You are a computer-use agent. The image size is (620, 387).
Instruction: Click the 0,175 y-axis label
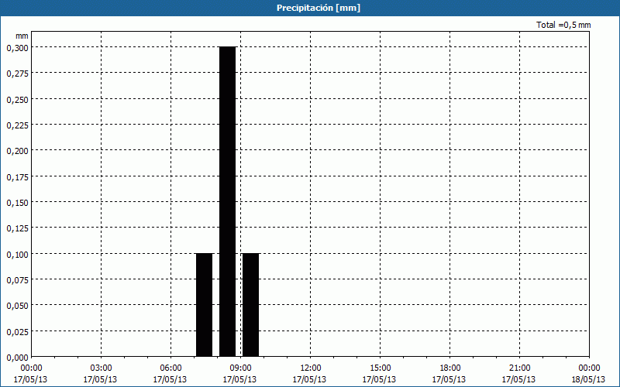pyautogui.click(x=17, y=176)
